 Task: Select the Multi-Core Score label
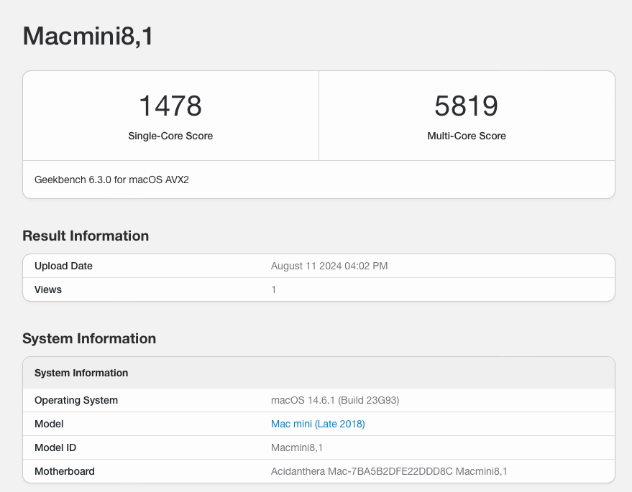[467, 136]
